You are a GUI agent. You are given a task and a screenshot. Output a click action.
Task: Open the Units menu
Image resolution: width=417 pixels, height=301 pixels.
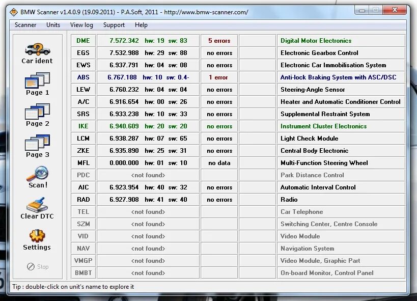pyautogui.click(x=53, y=25)
